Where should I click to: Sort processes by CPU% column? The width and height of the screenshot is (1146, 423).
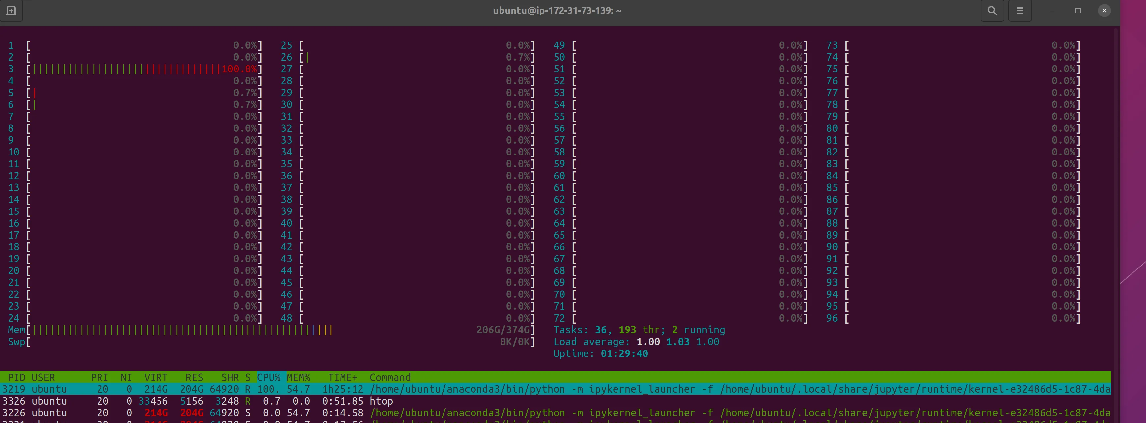[x=269, y=377]
